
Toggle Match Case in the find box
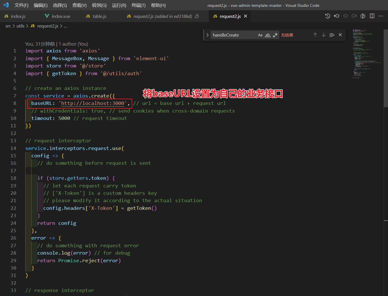point(260,35)
